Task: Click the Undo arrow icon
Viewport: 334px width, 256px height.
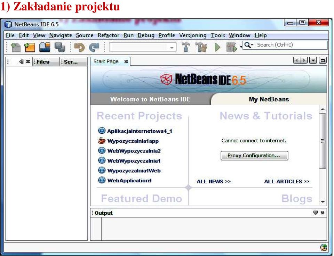Action: [79, 47]
